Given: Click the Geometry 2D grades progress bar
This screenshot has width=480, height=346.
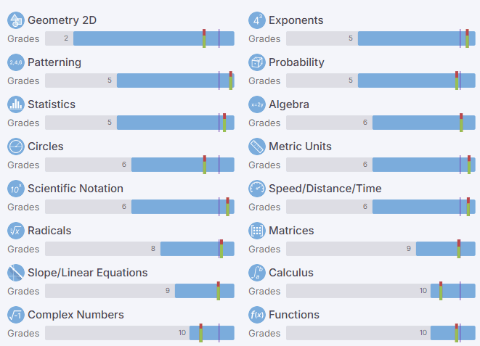Looking at the screenshot, I should (x=139, y=38).
